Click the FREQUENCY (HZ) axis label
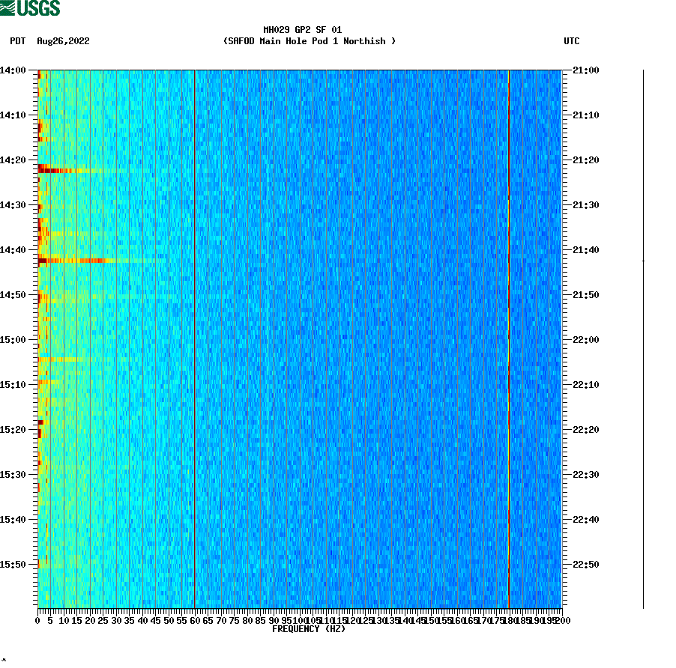The width and height of the screenshot is (676, 668). point(310,630)
